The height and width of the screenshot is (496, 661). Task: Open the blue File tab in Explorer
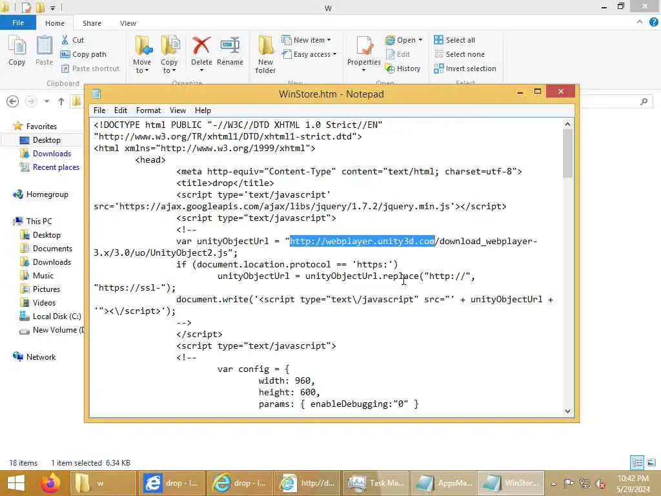(17, 23)
